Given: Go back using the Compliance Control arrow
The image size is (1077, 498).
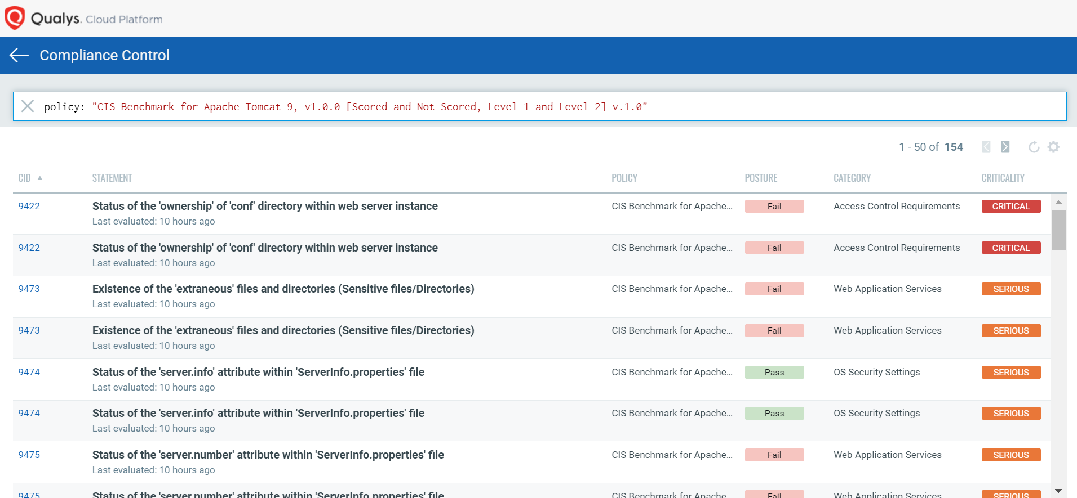Looking at the screenshot, I should (x=19, y=55).
